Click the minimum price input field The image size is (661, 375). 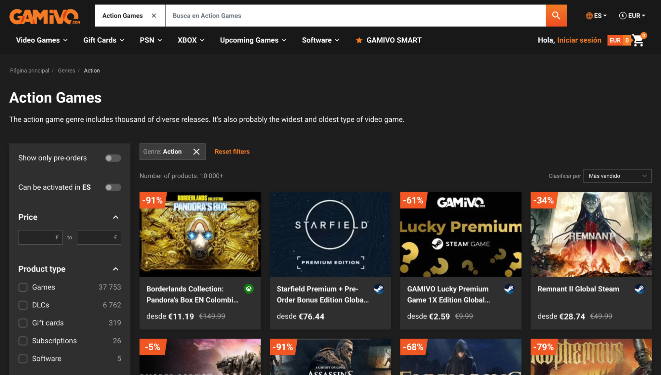[x=40, y=237]
